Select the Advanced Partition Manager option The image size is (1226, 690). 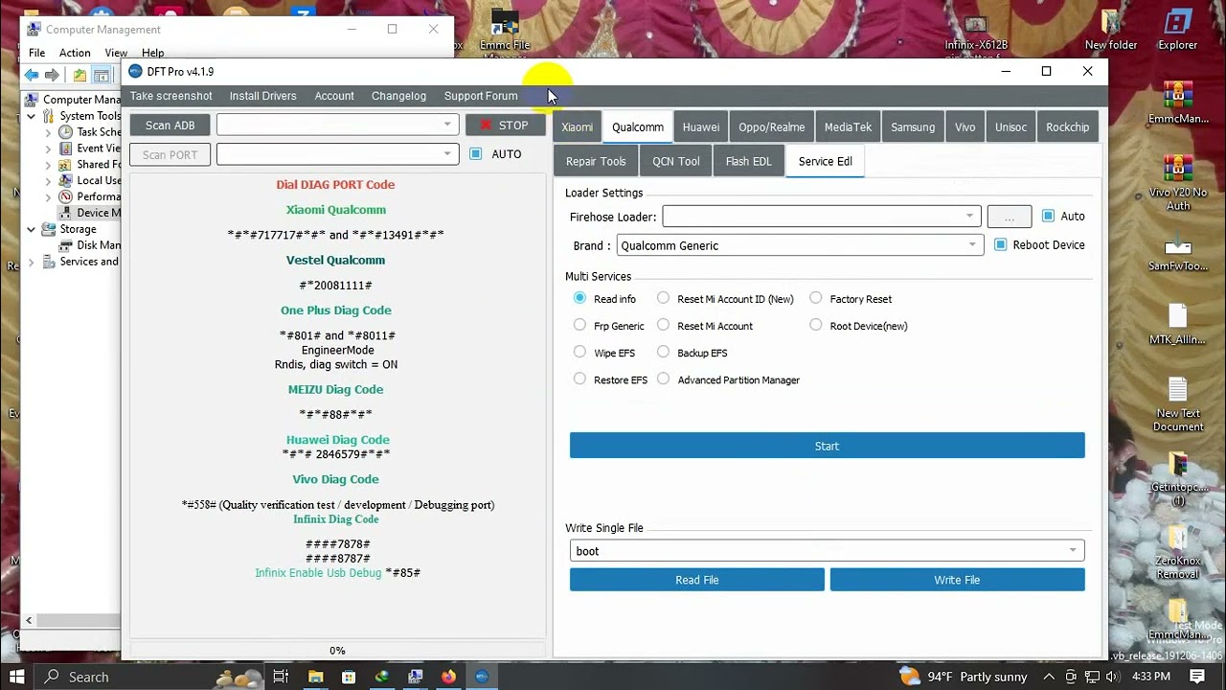point(663,379)
